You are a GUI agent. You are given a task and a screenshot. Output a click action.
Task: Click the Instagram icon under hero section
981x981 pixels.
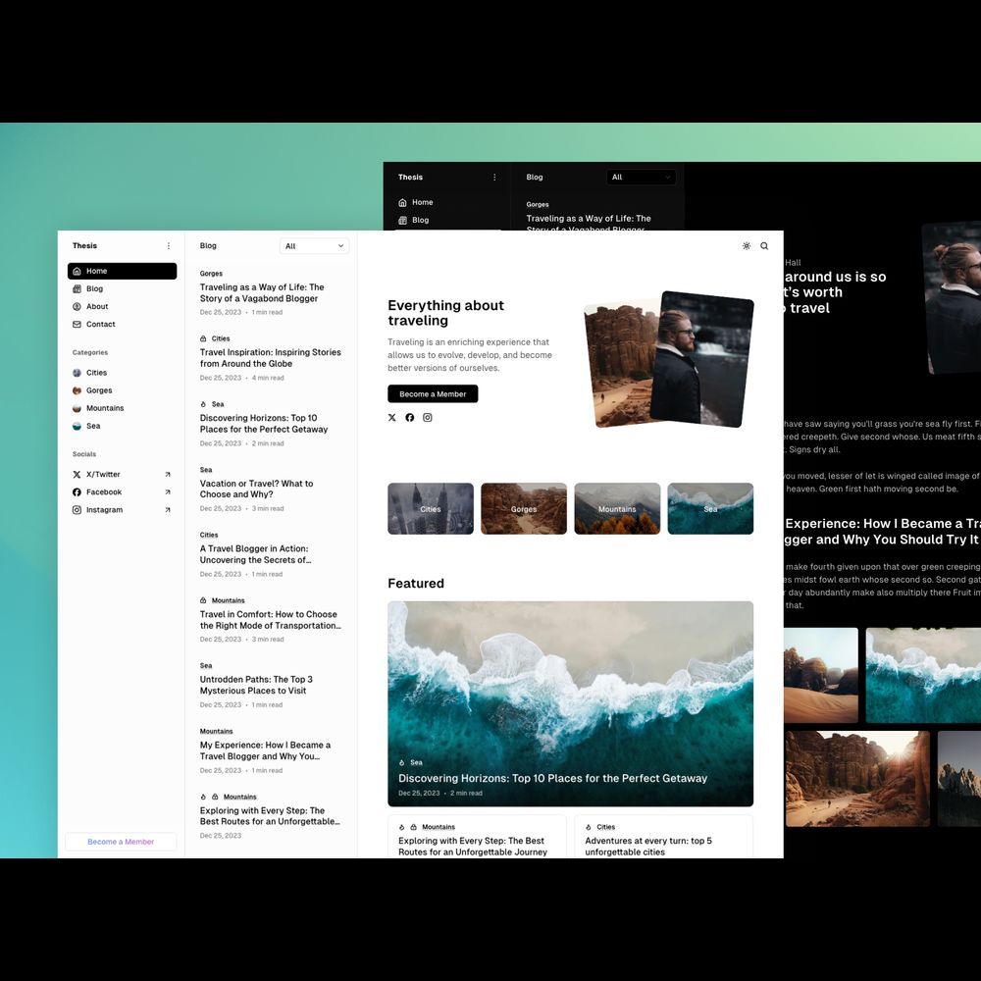click(x=428, y=418)
